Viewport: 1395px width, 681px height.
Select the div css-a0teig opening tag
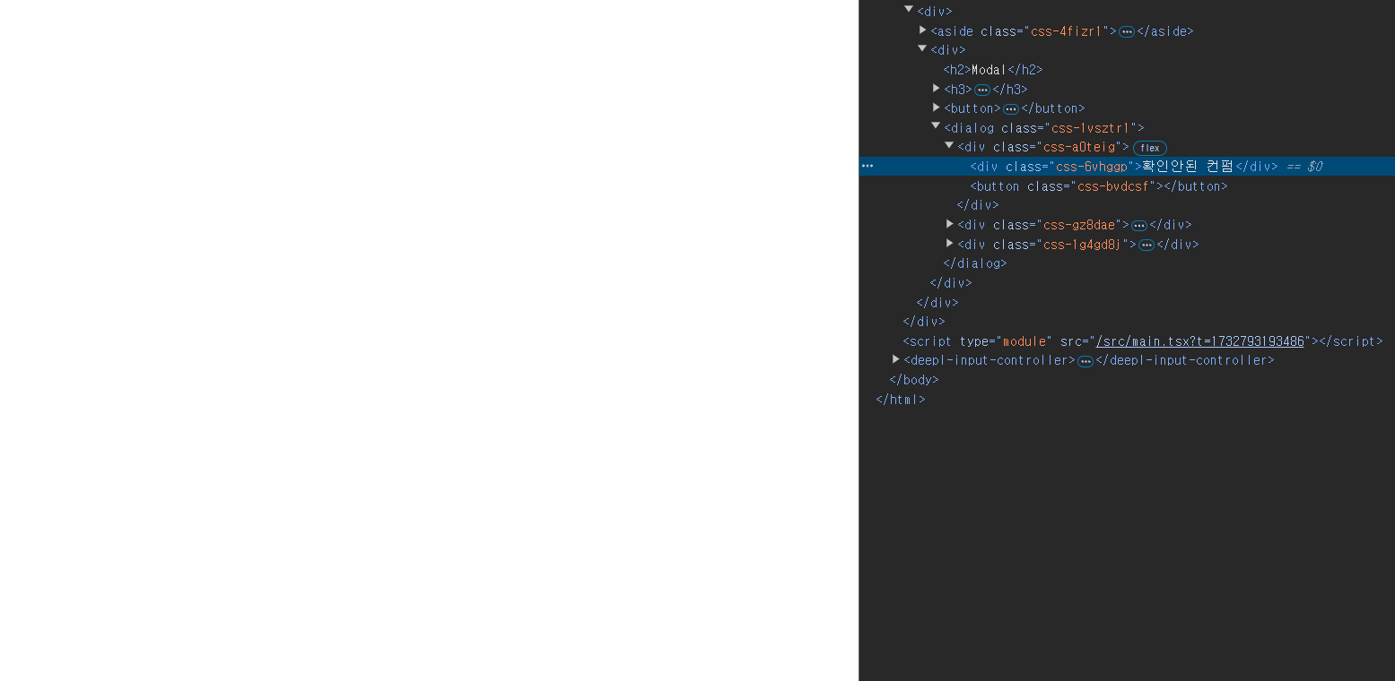1043,147
